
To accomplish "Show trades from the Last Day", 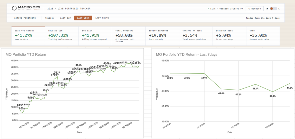I will 65,18.
